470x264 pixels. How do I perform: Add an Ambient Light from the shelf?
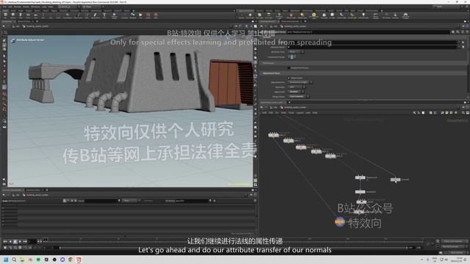click(x=364, y=15)
